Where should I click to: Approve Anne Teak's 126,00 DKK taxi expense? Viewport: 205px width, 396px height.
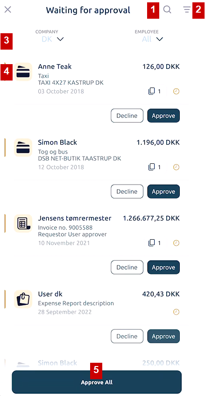pyautogui.click(x=163, y=116)
